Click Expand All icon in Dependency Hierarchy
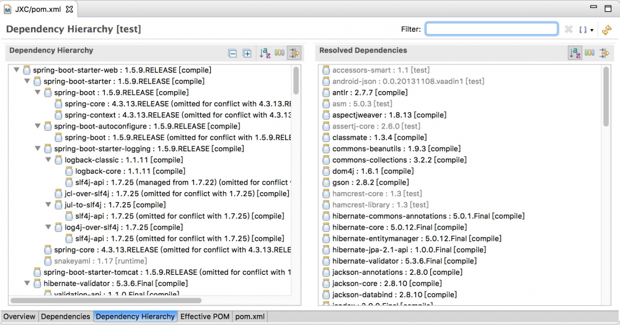Screen dimensions: 620x325 tap(247, 53)
